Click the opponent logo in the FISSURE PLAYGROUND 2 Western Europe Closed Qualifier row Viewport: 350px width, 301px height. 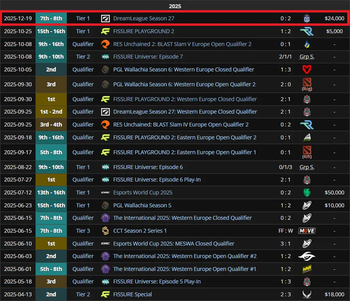coord(307,99)
